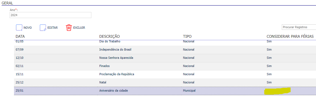This screenshot has width=316, height=99.
Task: Click the EXCLUIR button label
Action: coord(79,28)
